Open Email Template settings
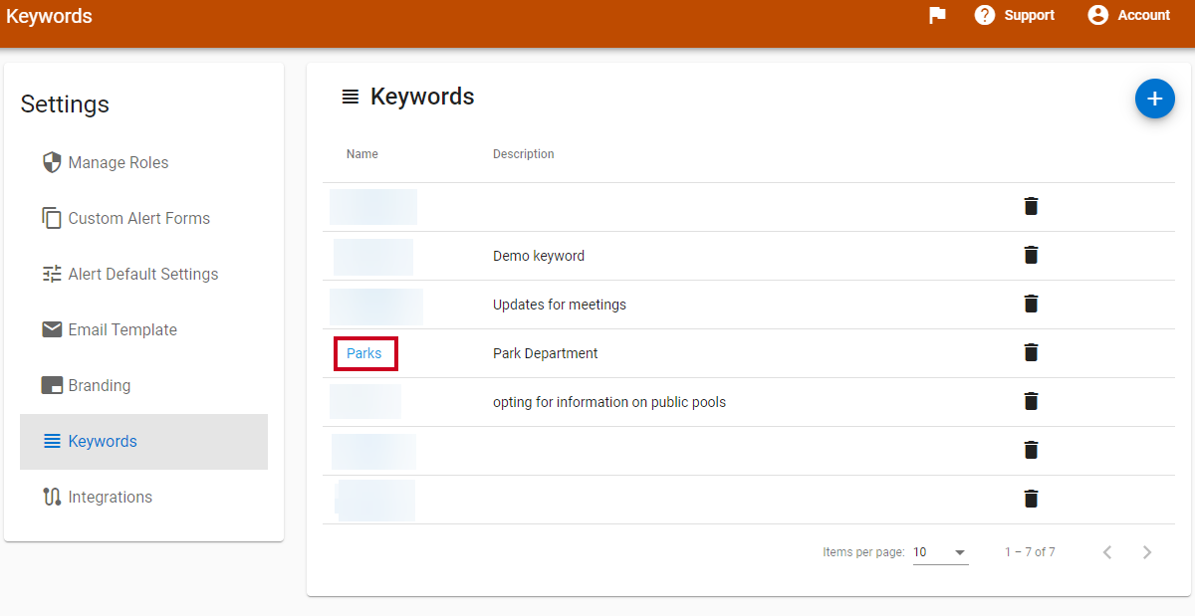Image resolution: width=1195 pixels, height=616 pixels. pyautogui.click(x=143, y=329)
